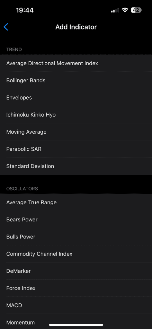Add the MACD indicator
The width and height of the screenshot is (152, 329).
point(76,305)
